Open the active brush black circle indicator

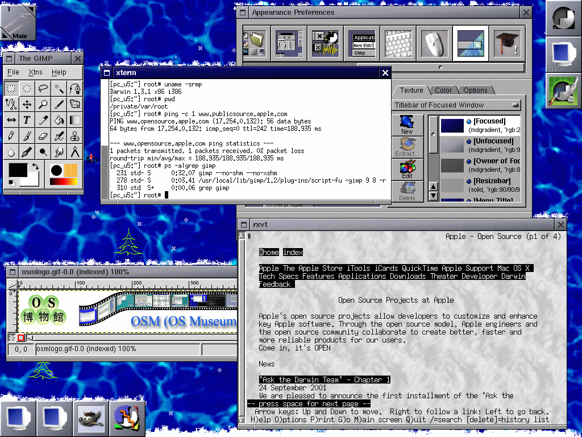[56, 171]
